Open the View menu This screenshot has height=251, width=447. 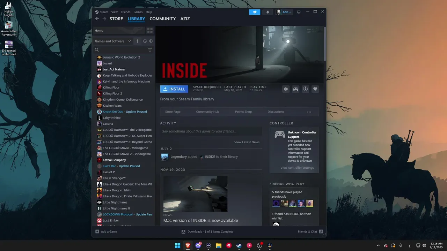(115, 12)
